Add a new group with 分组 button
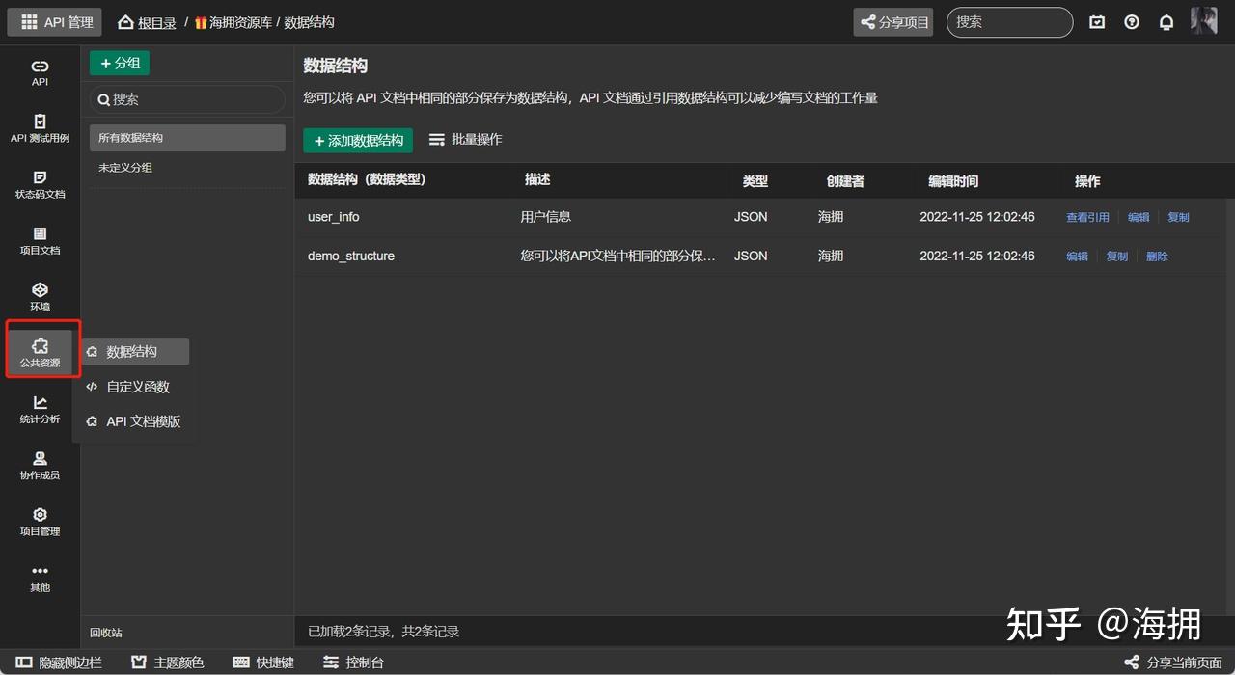This screenshot has height=675, width=1235. (120, 63)
